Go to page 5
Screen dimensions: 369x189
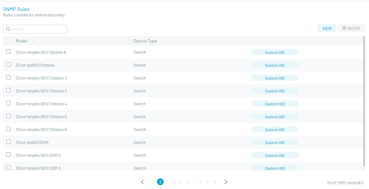coord(180,182)
